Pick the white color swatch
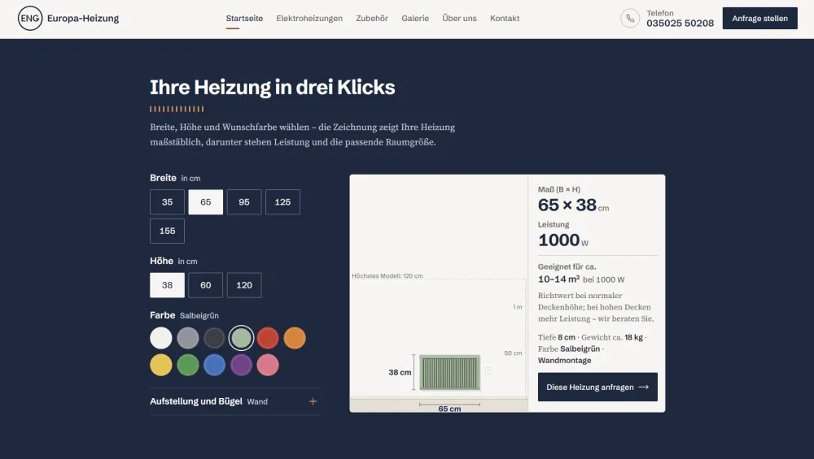 tap(161, 338)
